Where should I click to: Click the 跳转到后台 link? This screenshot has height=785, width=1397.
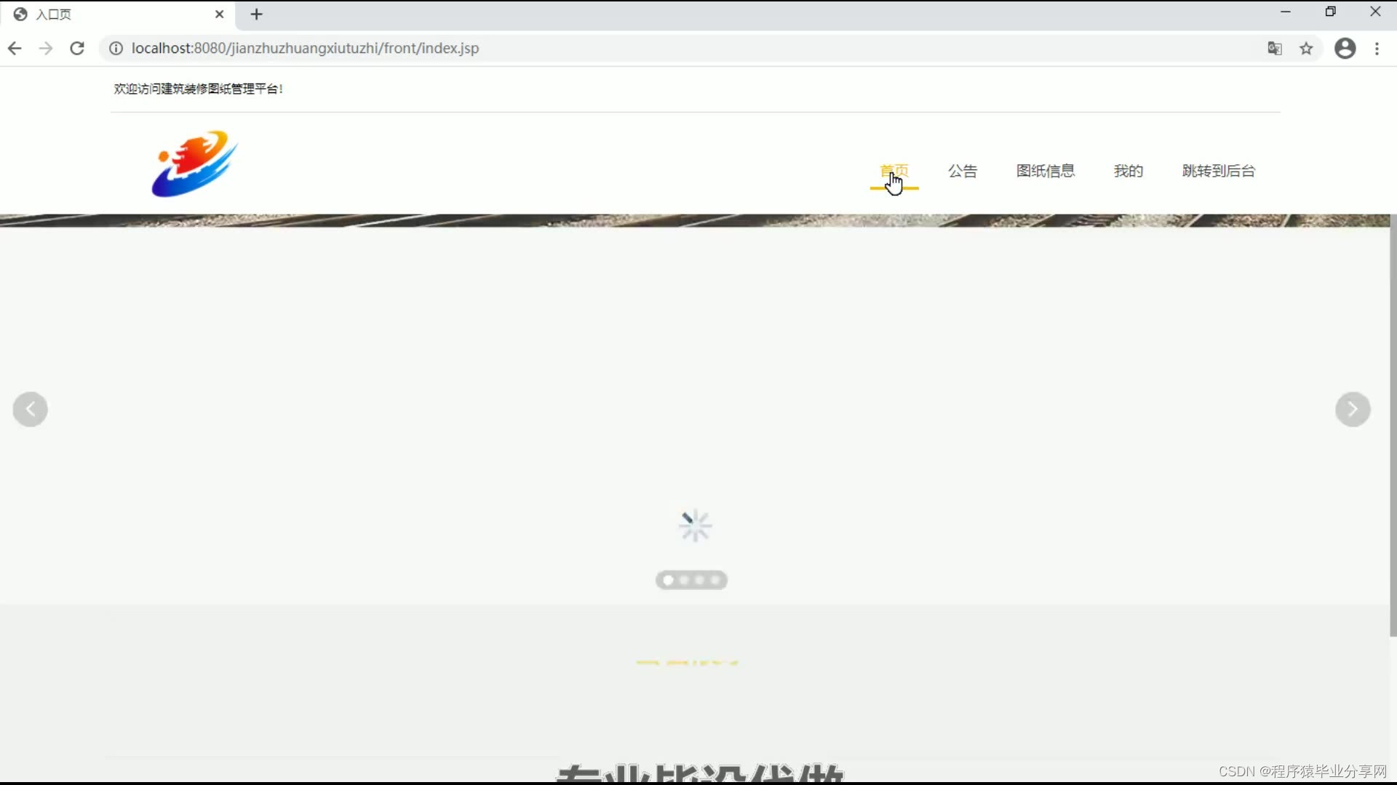(1218, 171)
